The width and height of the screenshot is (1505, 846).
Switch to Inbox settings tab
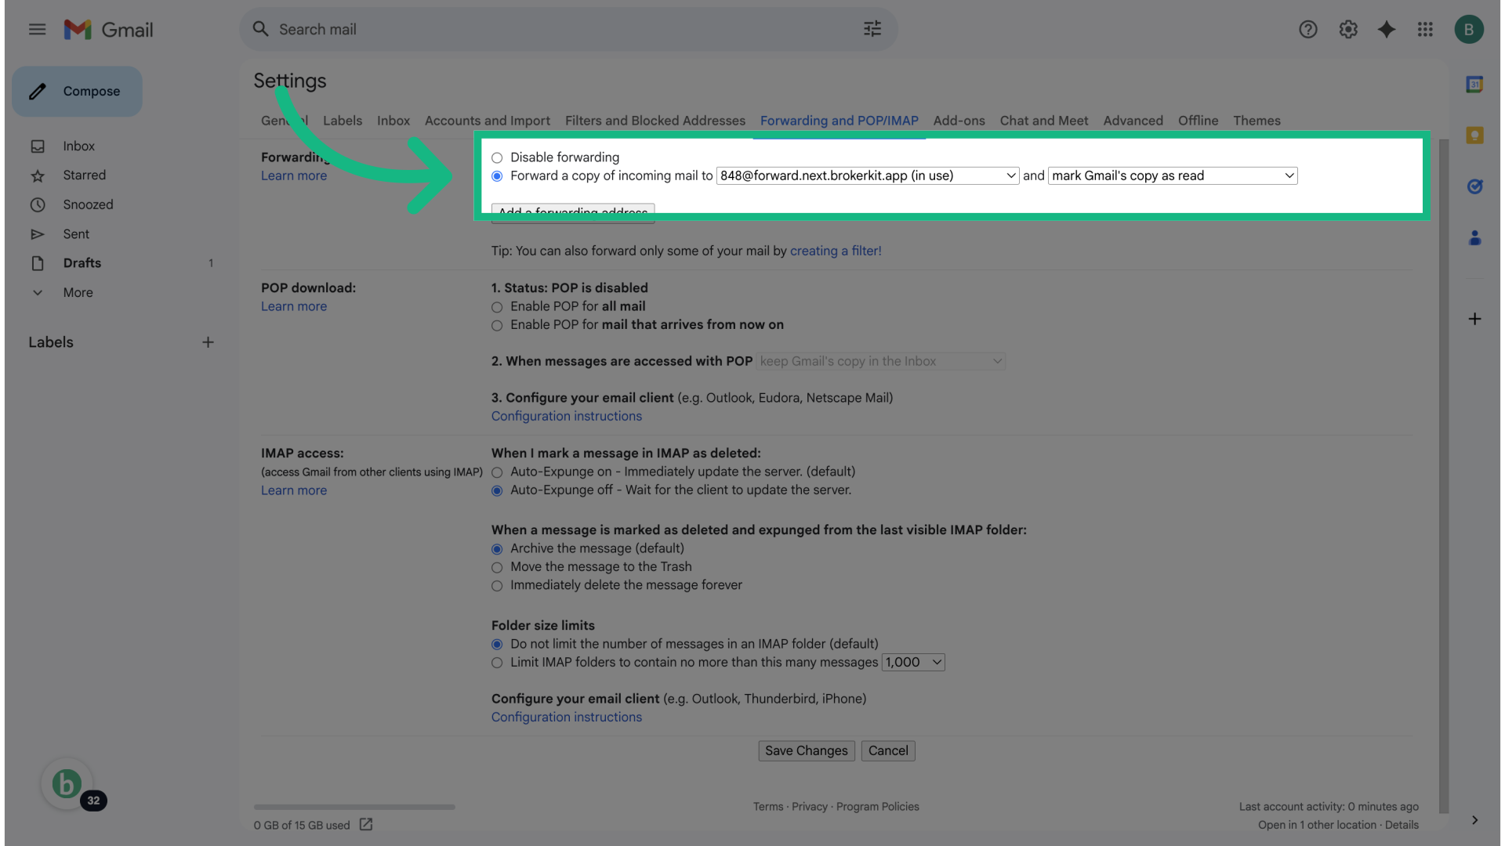coord(393,121)
